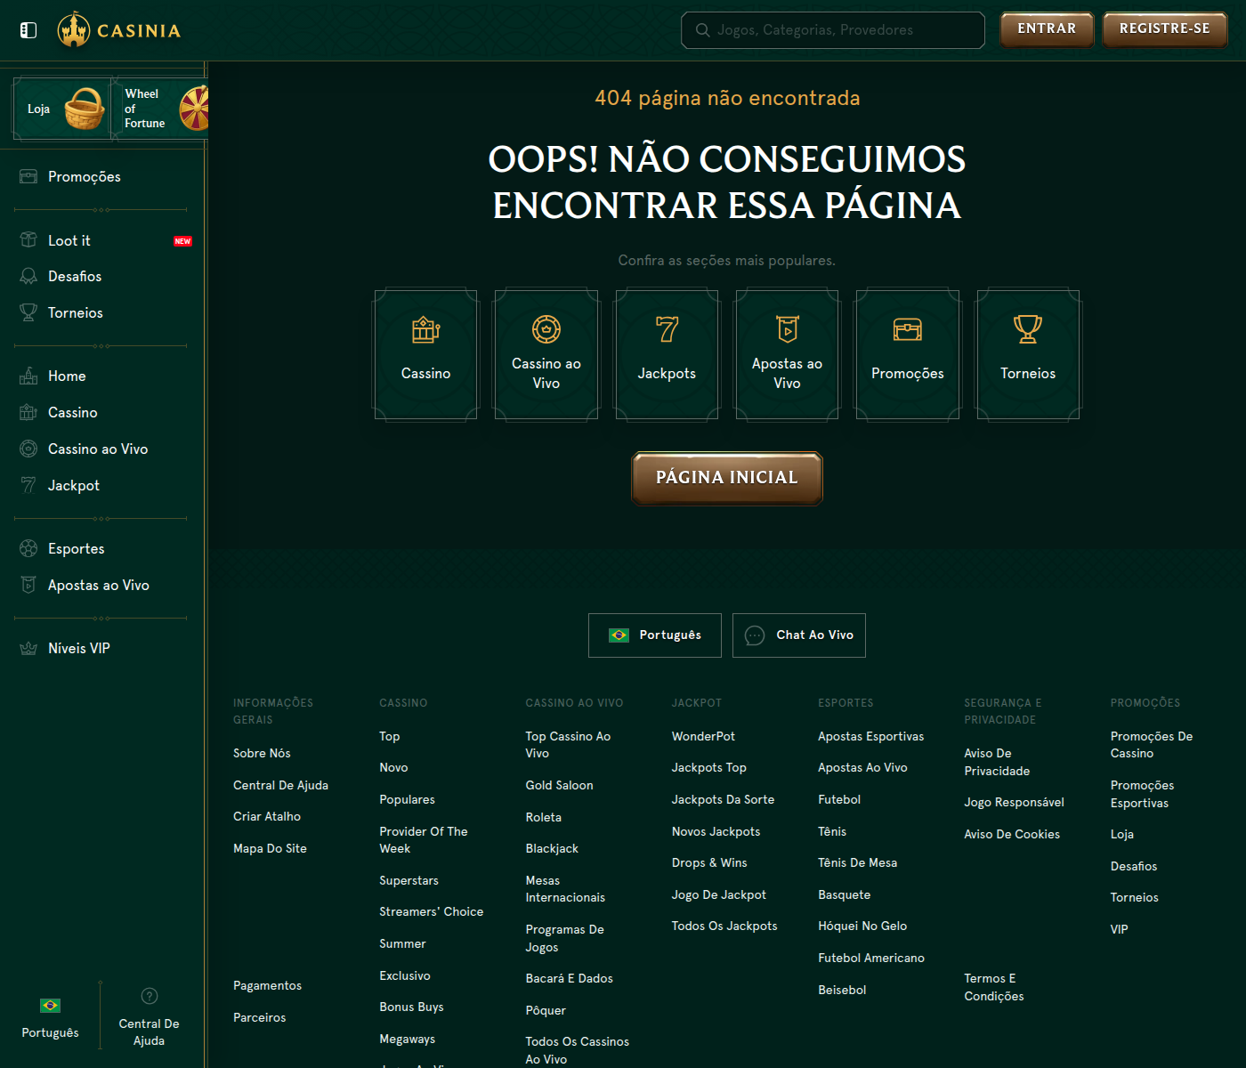
Task: Click the Loot it NEW badge
Action: [x=182, y=241]
